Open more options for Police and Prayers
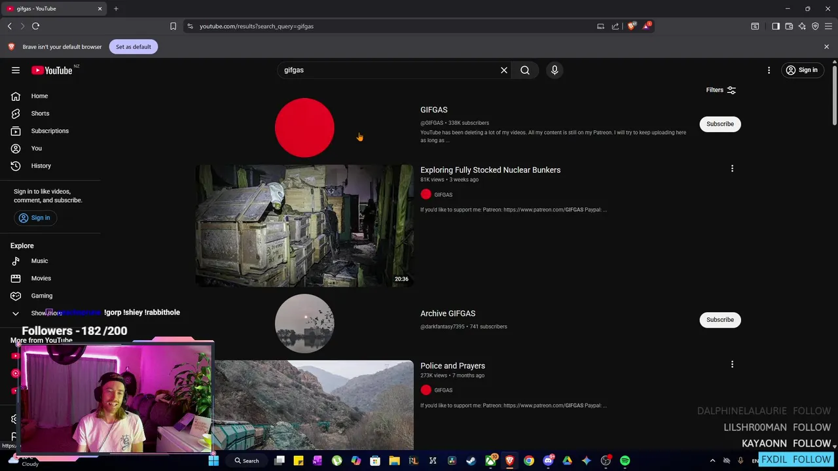Viewport: 838px width, 471px height. [x=732, y=364]
